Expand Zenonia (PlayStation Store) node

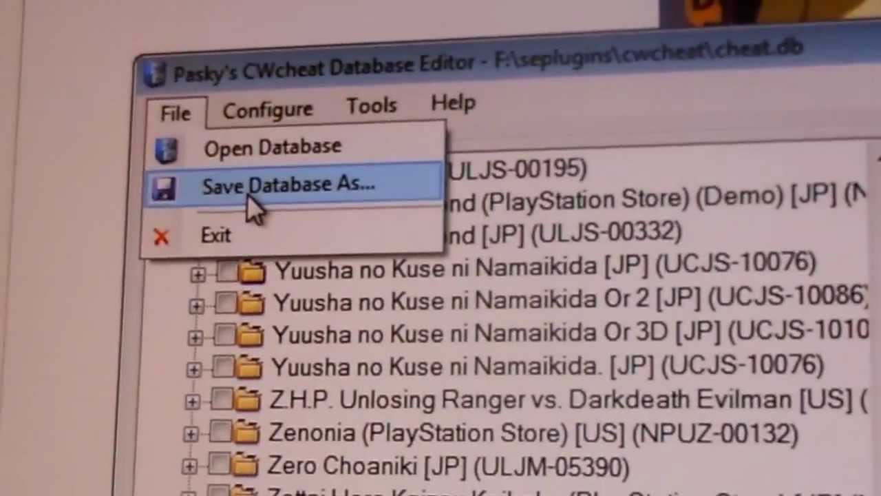191,434
